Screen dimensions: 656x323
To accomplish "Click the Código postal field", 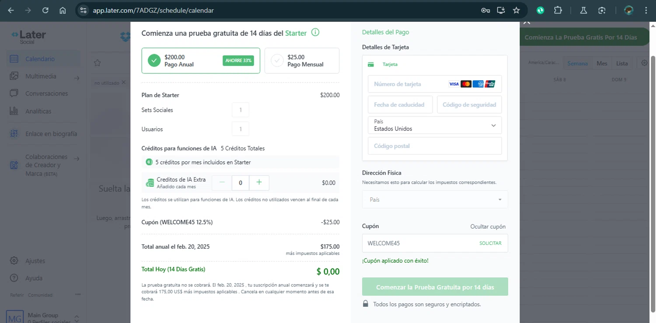I will tap(435, 146).
